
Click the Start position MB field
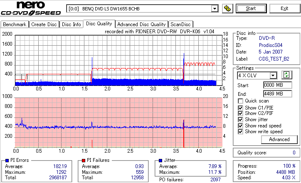pyautogui.click(x=278, y=85)
